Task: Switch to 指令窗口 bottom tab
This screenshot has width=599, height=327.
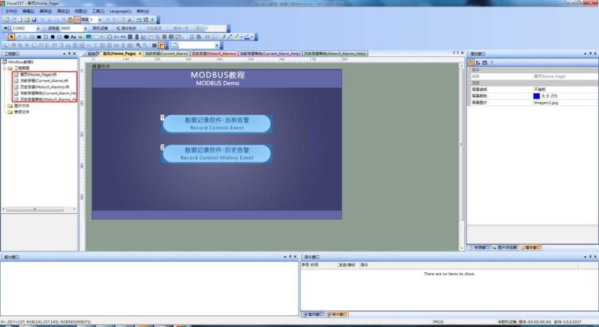Action: (337, 314)
